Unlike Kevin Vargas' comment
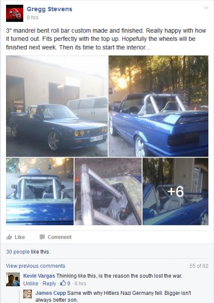 (x=31, y=284)
